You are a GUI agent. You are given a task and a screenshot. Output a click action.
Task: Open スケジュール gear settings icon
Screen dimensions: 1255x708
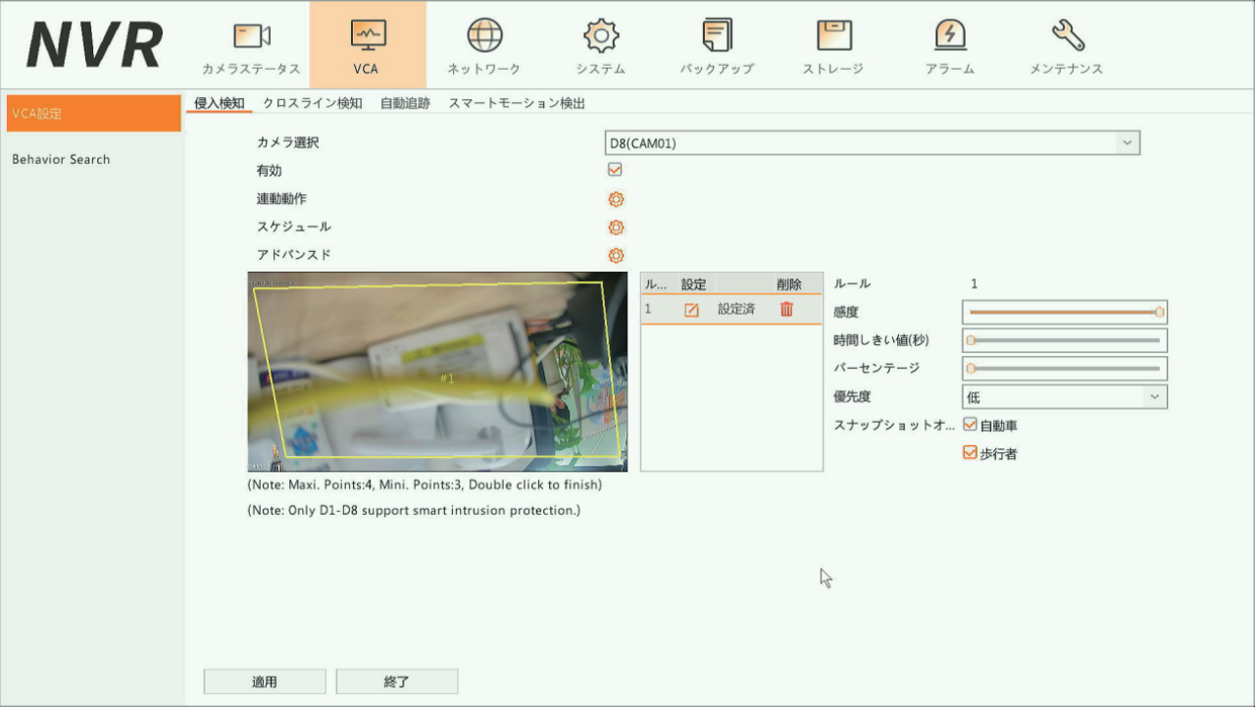point(616,228)
